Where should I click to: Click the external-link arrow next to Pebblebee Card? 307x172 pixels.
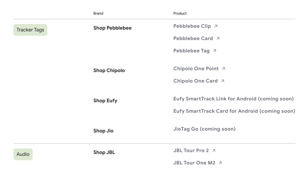[x=218, y=38]
